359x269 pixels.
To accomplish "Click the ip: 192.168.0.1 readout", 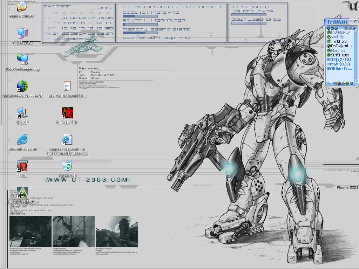I will 250,7.
